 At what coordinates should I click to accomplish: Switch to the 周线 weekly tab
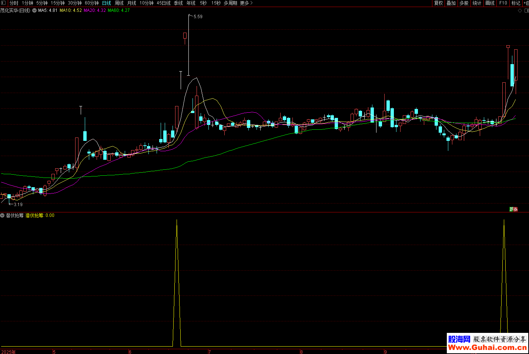pos(119,3)
